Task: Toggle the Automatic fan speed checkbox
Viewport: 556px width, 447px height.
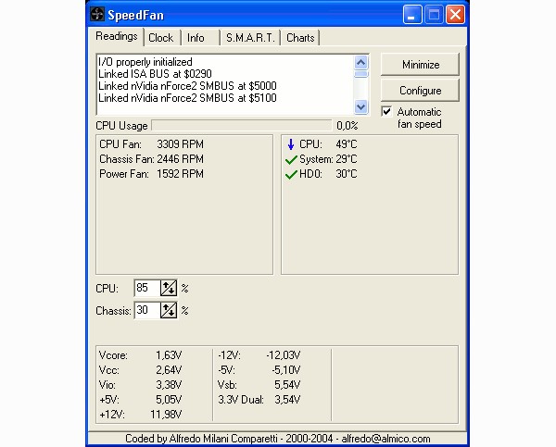Action: coord(386,112)
